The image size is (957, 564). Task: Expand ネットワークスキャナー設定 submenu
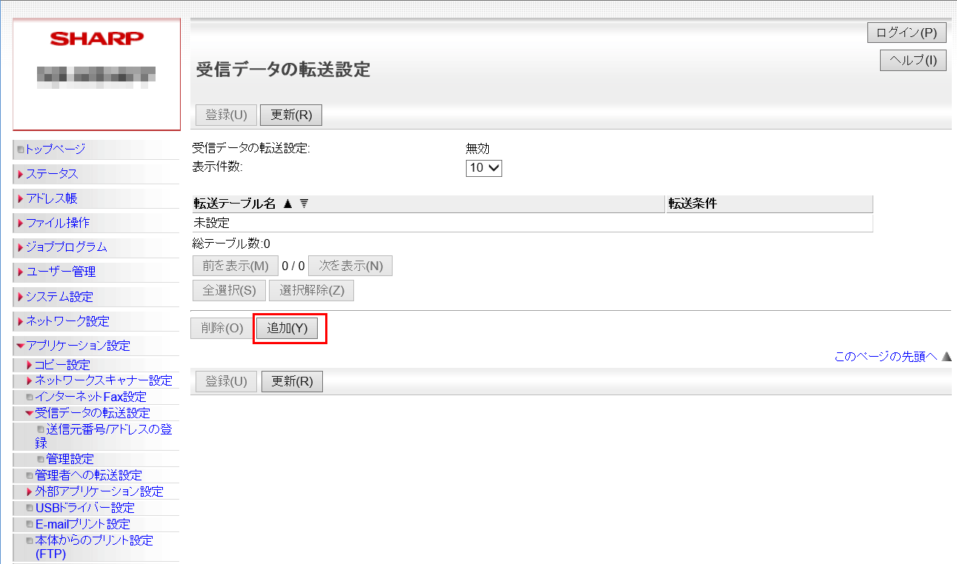[x=103, y=380]
